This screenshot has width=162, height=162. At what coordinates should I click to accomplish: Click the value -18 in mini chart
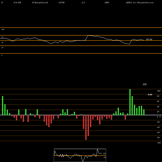(104, 157)
